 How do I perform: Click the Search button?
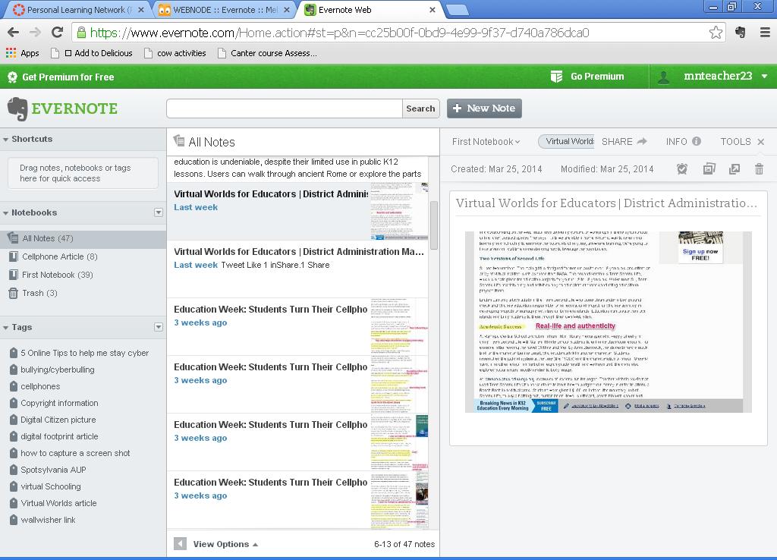click(x=420, y=109)
